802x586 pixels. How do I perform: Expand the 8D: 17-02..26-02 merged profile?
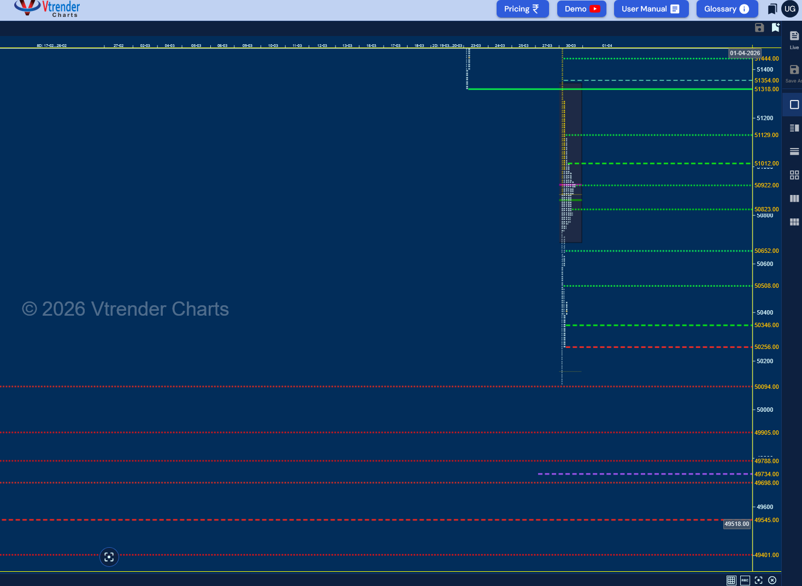point(51,45)
